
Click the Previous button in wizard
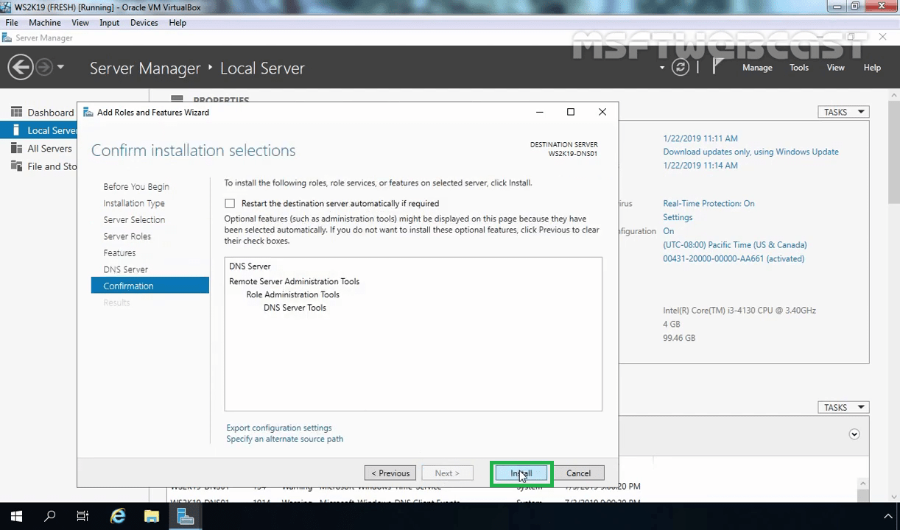(390, 473)
